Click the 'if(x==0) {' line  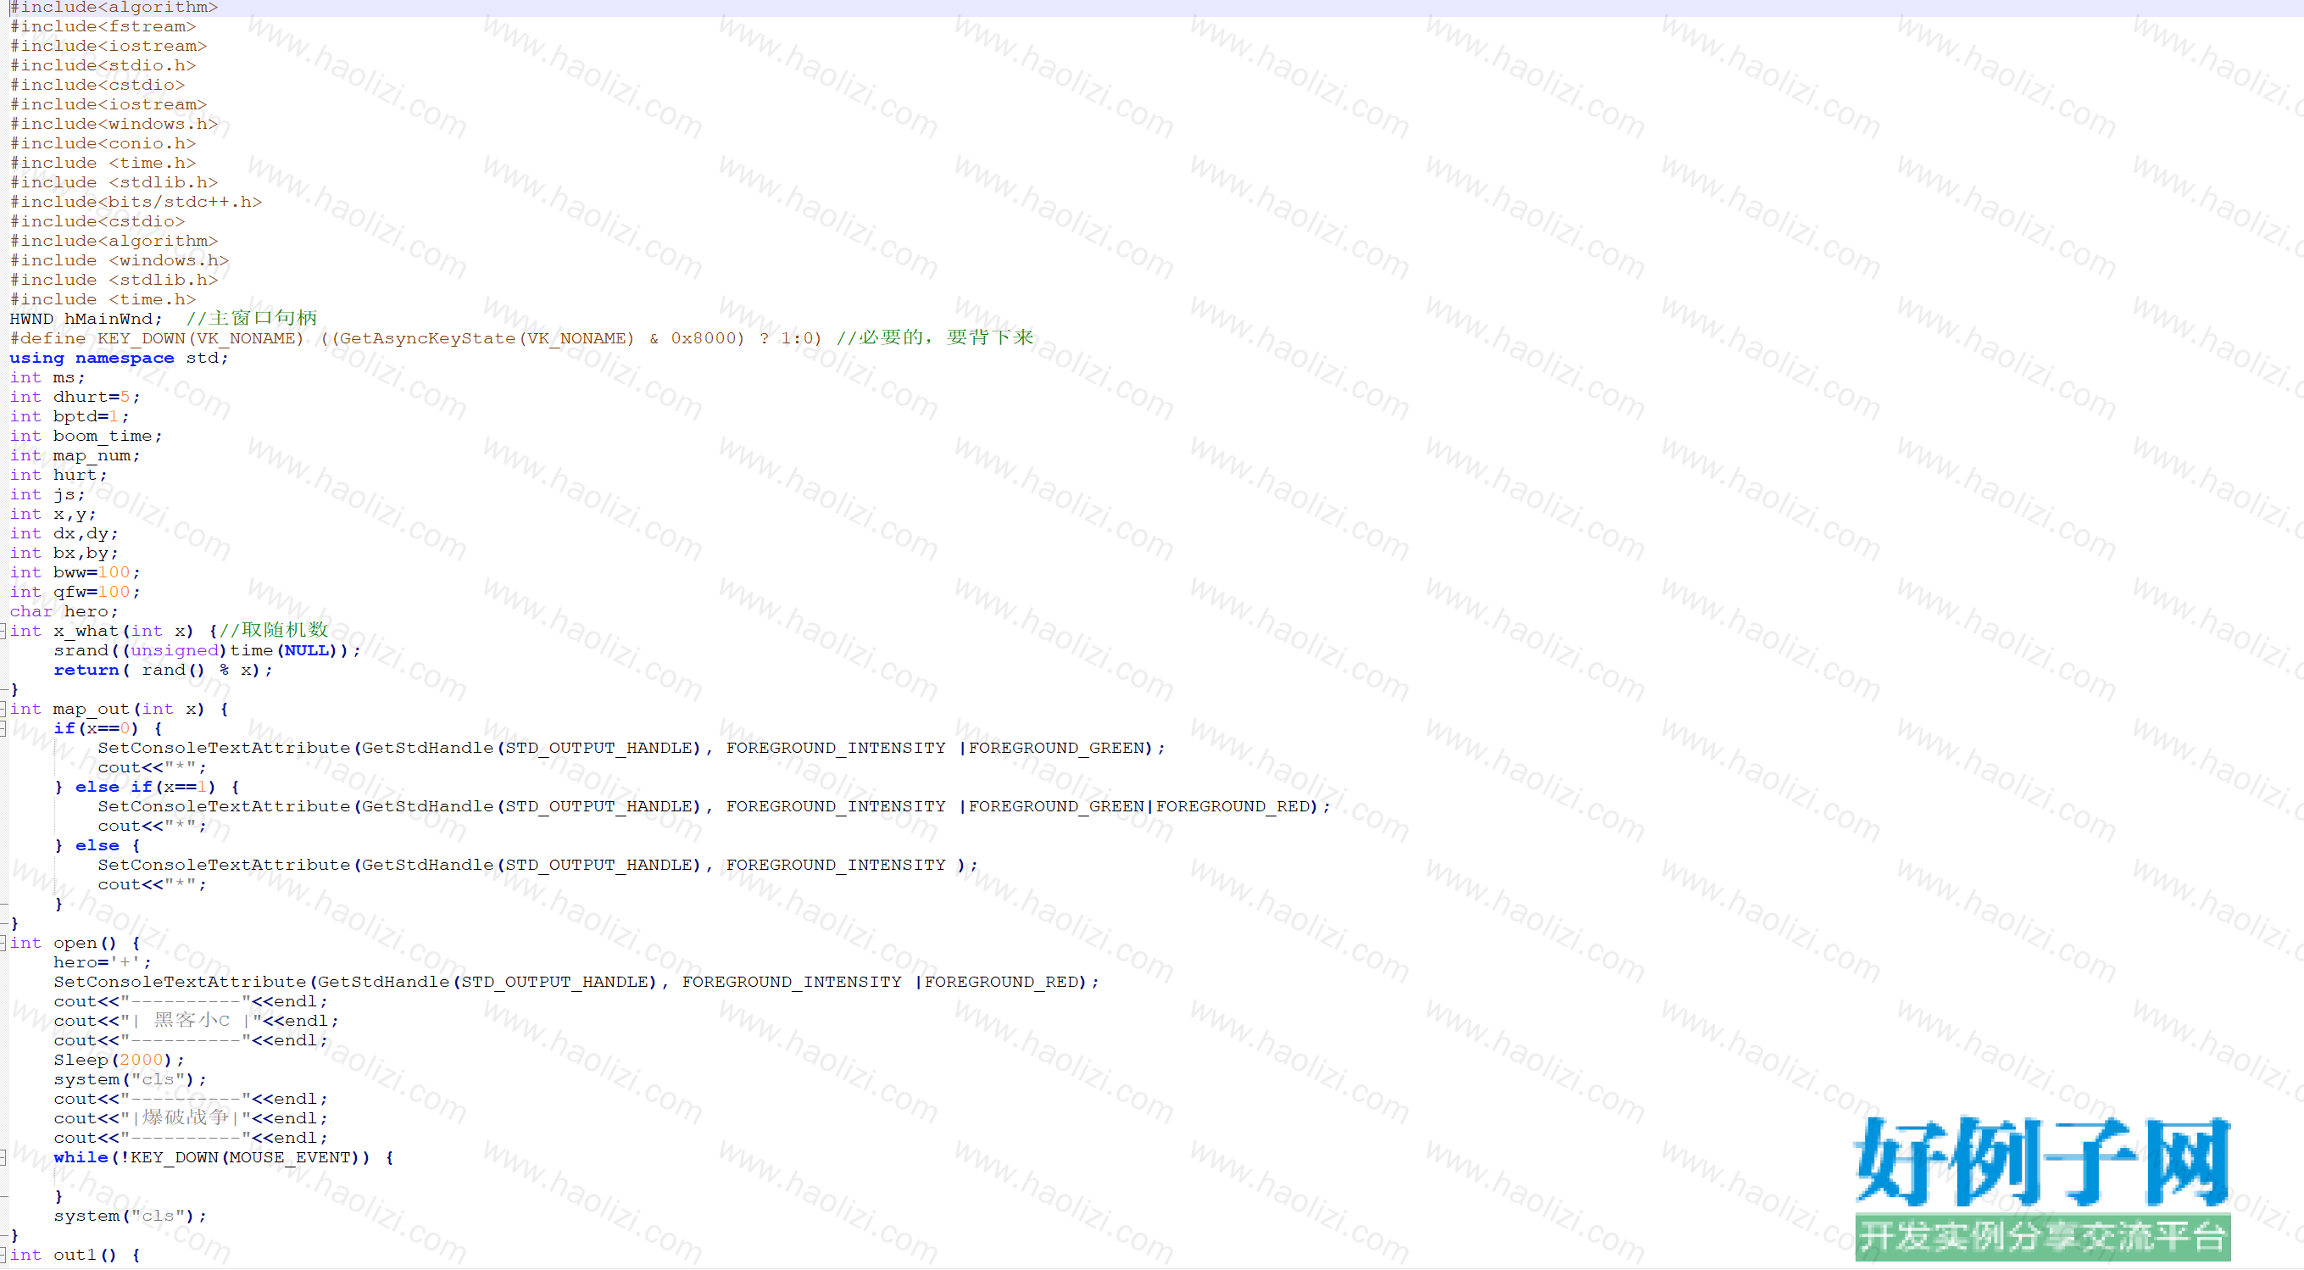point(109,729)
